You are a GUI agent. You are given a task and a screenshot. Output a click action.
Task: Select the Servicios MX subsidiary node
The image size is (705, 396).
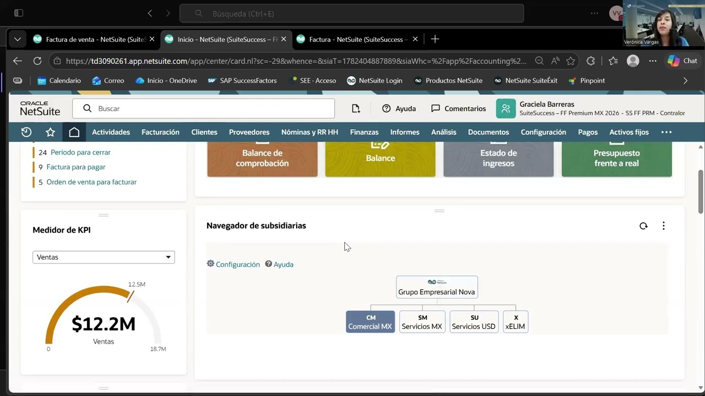click(422, 322)
